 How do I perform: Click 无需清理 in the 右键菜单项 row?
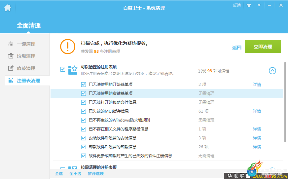[x=206, y=93]
